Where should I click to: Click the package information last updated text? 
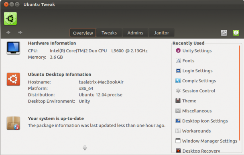(97, 125)
